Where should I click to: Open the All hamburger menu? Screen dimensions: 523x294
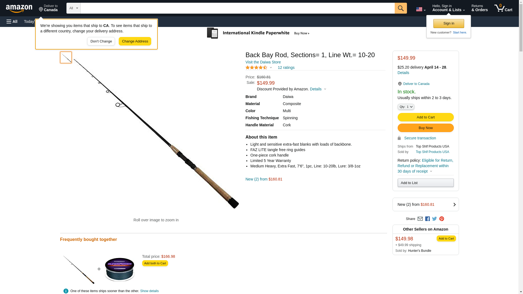point(12,22)
